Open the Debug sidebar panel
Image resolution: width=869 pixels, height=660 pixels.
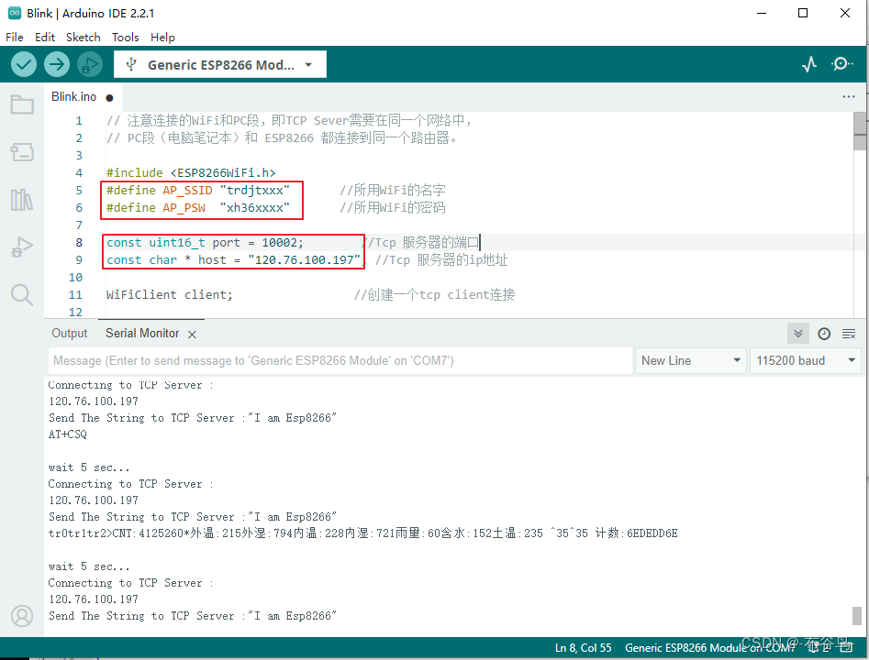(x=22, y=247)
